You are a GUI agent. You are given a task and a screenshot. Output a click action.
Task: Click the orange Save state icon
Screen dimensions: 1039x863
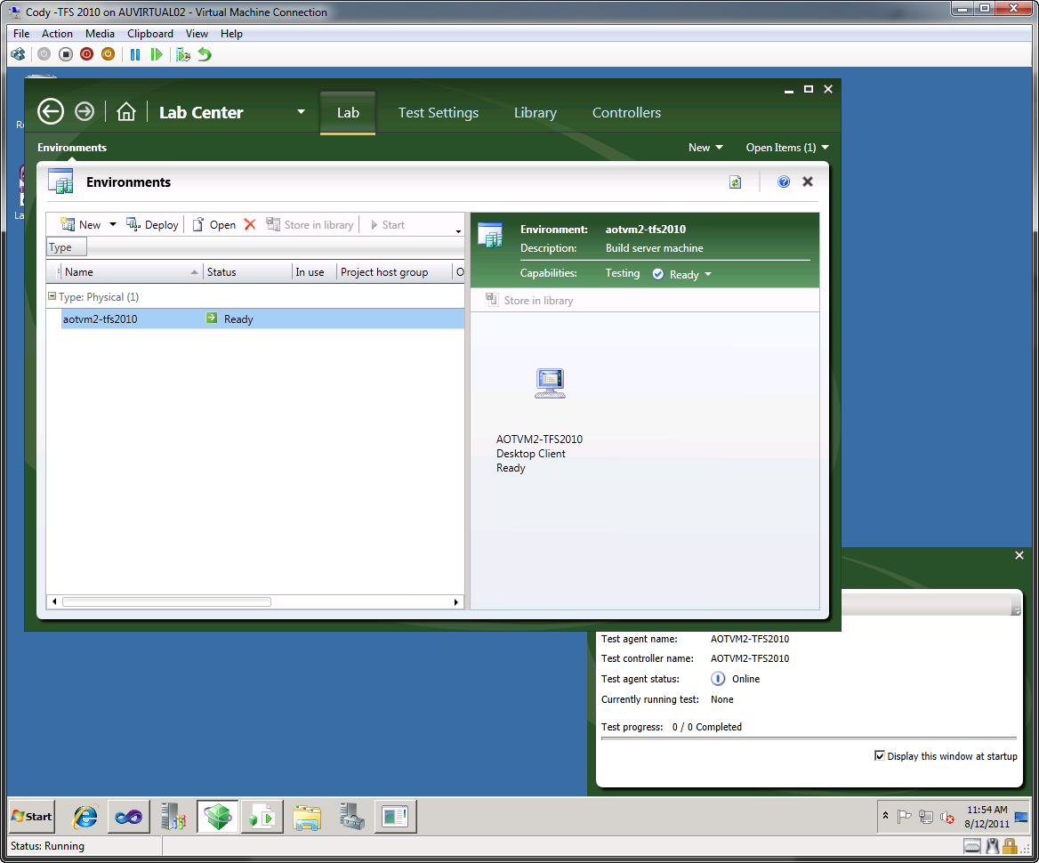click(108, 54)
